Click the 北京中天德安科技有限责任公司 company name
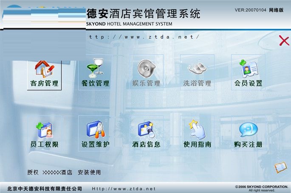291x193 pixels. point(45,188)
